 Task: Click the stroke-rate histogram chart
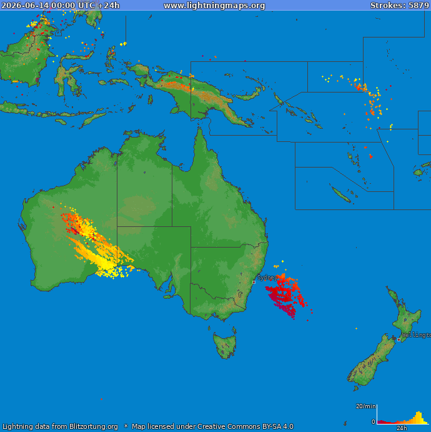coord(403,414)
